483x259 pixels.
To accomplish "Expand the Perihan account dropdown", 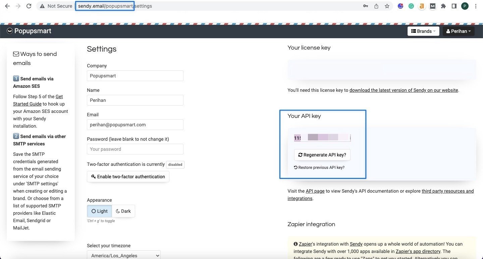I will coord(459,31).
